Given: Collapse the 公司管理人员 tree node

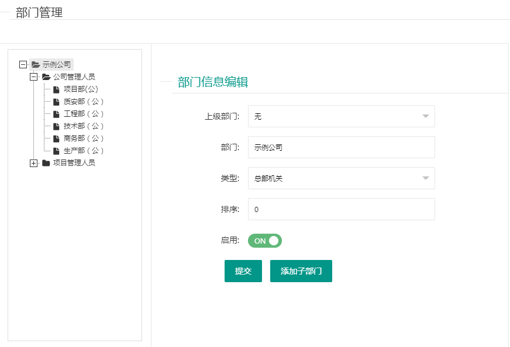Looking at the screenshot, I should tap(33, 77).
